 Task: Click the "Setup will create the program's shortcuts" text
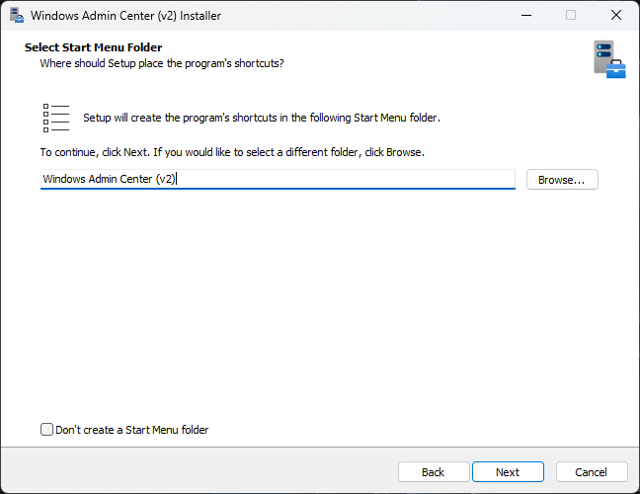[x=261, y=118]
